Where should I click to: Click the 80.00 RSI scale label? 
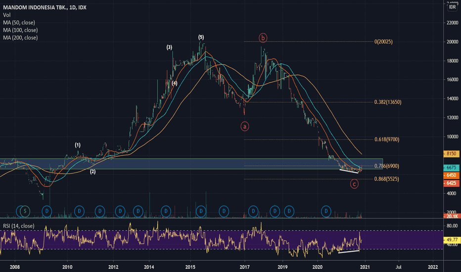(452, 226)
